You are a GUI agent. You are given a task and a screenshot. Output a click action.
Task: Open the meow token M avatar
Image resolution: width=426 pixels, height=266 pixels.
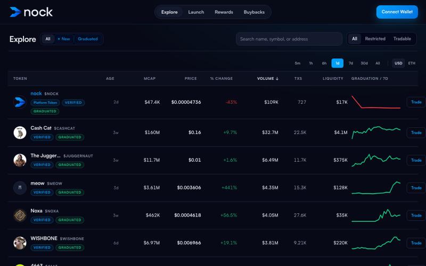tap(20, 188)
